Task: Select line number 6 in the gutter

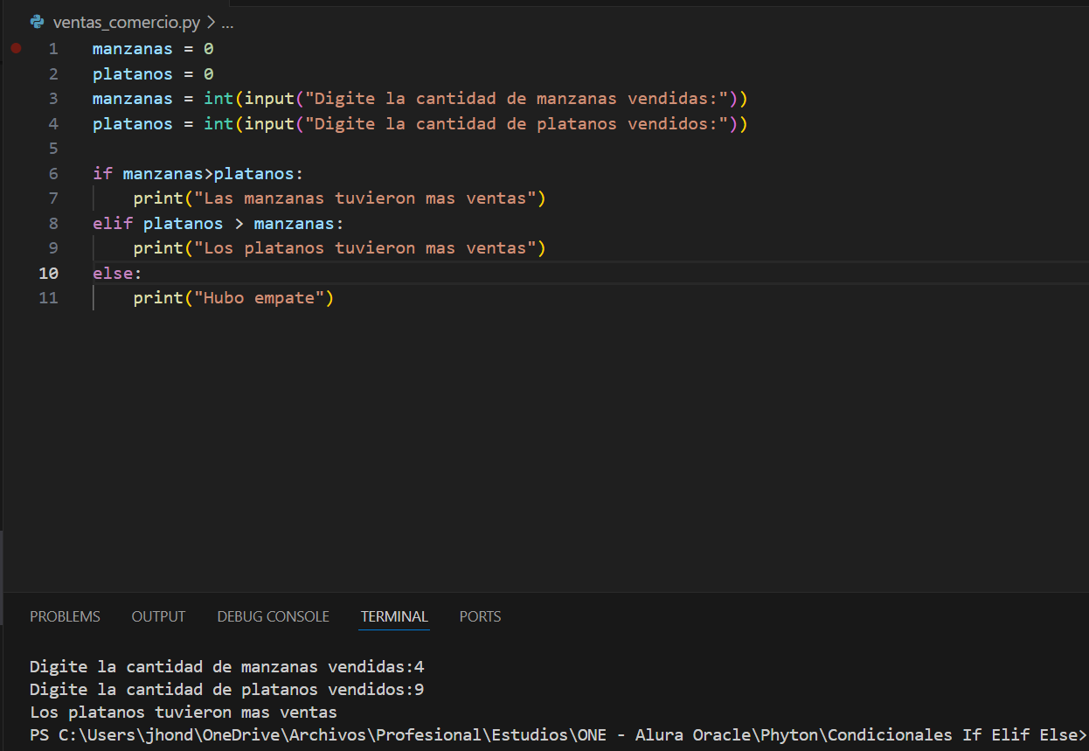Action: point(53,173)
